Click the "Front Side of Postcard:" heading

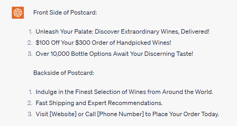click(x=65, y=12)
